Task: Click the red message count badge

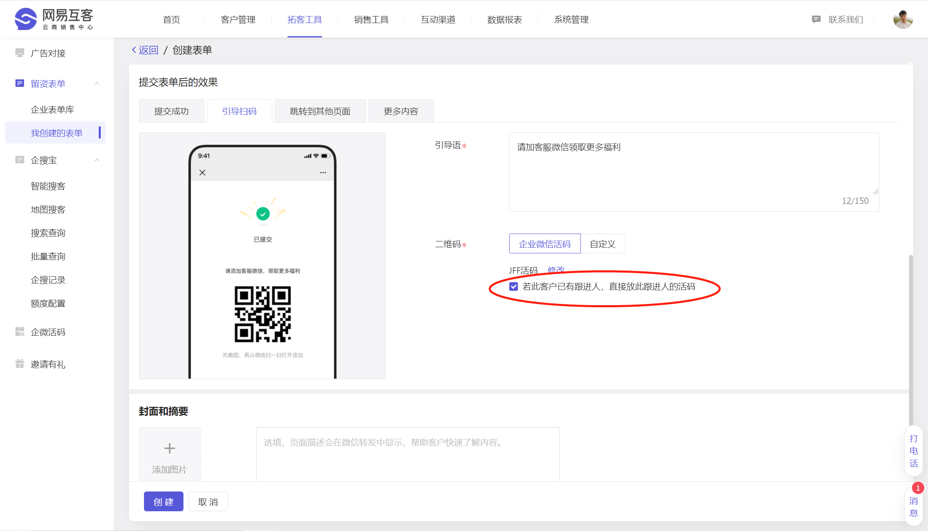Action: tap(918, 488)
